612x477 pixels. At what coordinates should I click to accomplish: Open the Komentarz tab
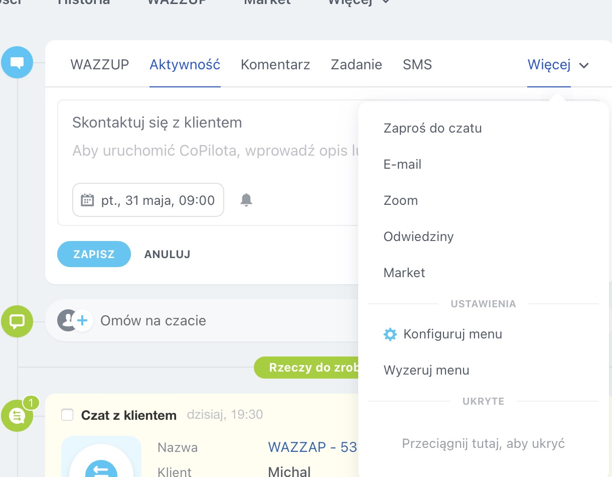275,65
